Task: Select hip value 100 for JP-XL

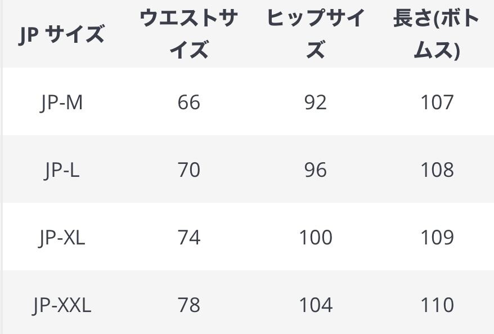Action: (315, 238)
